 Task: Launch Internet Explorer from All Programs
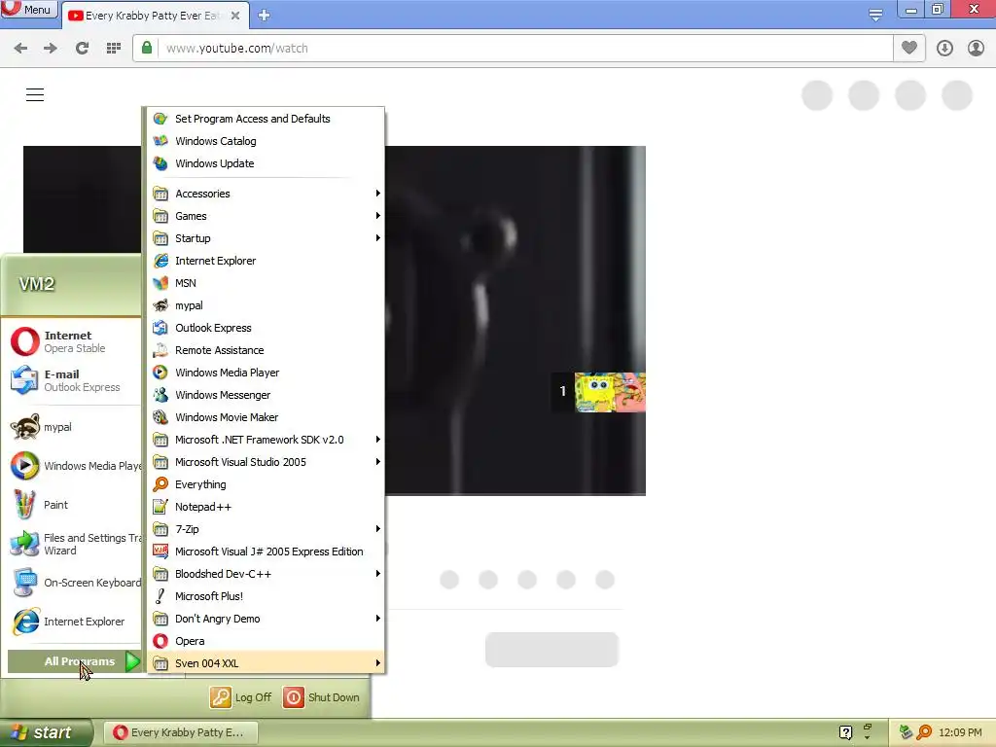click(265, 261)
